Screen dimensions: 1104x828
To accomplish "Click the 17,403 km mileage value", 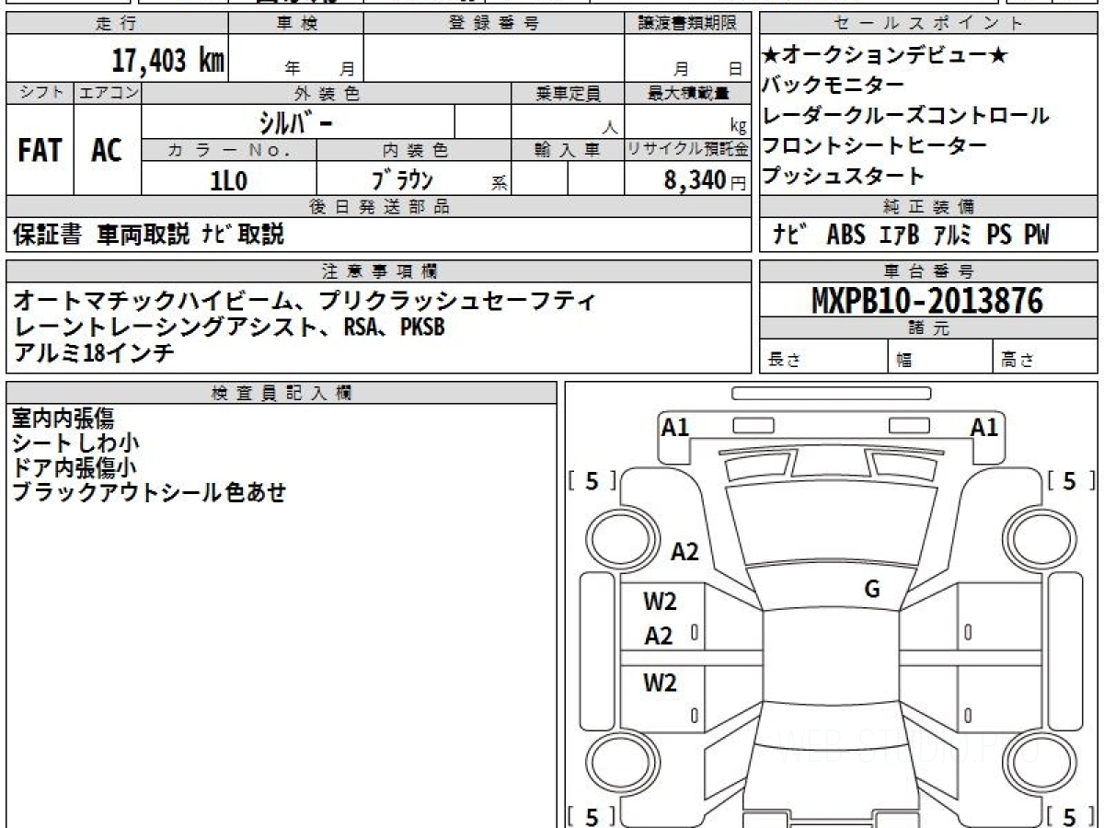I will point(168,62).
